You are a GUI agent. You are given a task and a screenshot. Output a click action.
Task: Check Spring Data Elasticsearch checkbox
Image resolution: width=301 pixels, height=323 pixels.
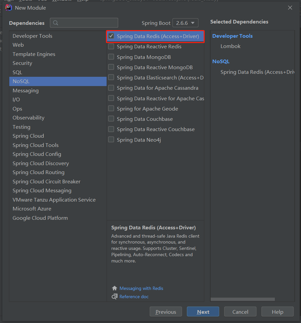pos(111,77)
